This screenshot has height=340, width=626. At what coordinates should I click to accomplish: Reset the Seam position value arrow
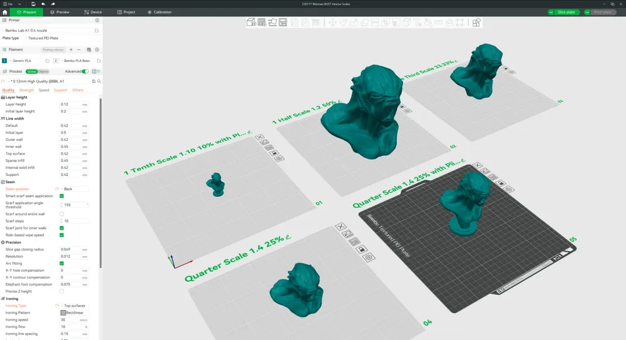click(57, 189)
